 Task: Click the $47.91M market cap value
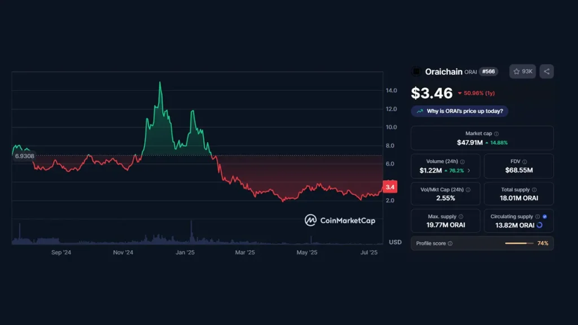[x=470, y=143]
